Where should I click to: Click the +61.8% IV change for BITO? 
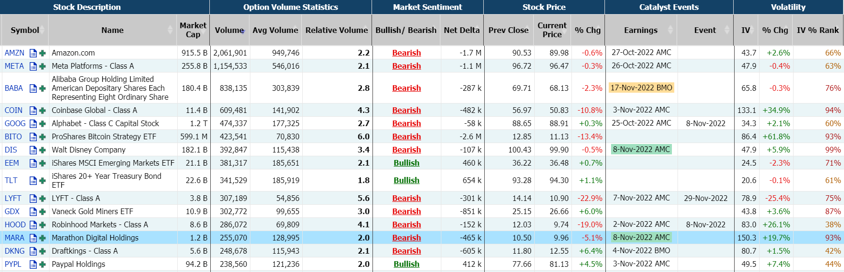[776, 137]
